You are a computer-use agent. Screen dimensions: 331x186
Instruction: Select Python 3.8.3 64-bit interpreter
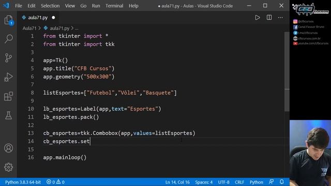click(x=23, y=182)
